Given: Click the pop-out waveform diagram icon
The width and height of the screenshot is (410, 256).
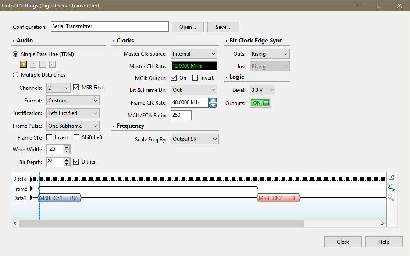Looking at the screenshot, I should pyautogui.click(x=391, y=177).
